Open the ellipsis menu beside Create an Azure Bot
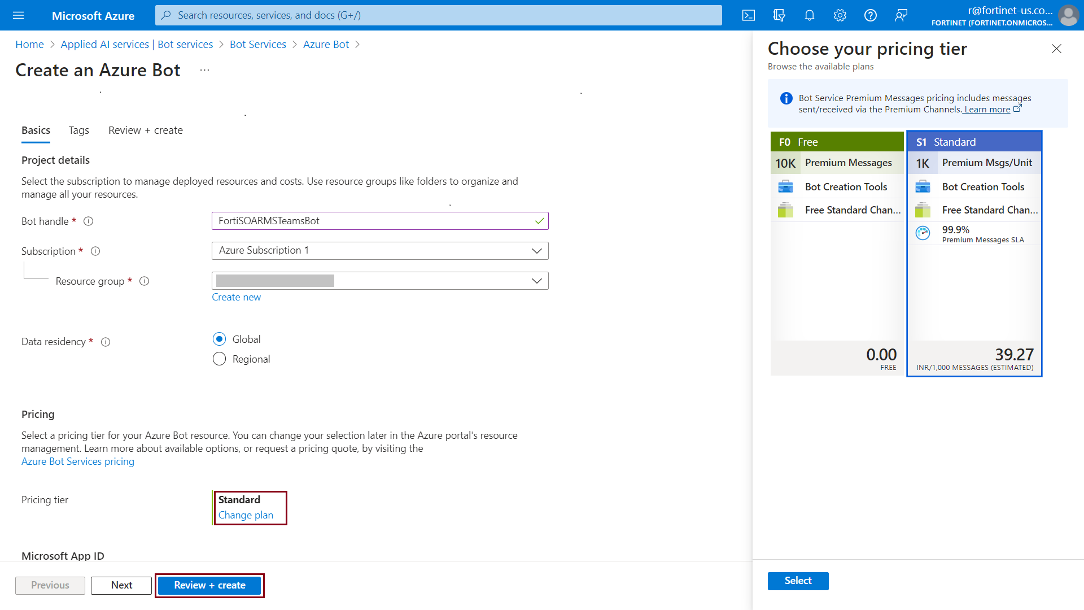Viewport: 1084px width, 610px height. click(x=204, y=70)
